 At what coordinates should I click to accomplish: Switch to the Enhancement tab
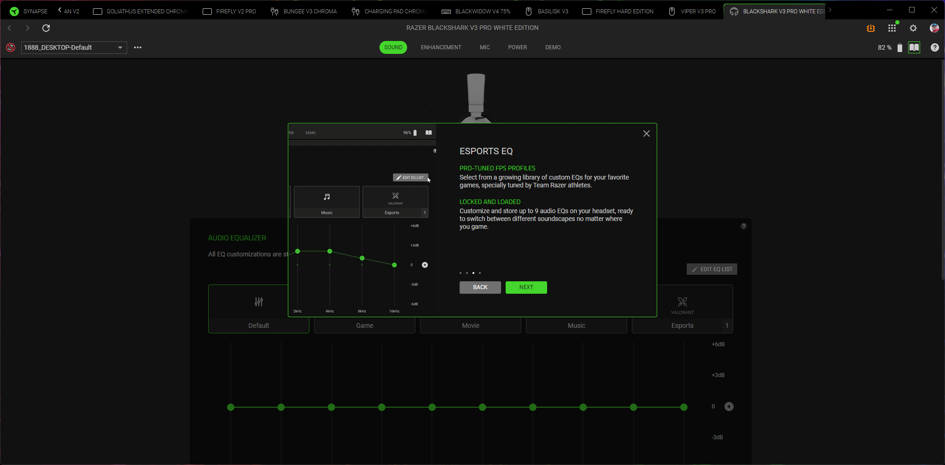tap(441, 47)
